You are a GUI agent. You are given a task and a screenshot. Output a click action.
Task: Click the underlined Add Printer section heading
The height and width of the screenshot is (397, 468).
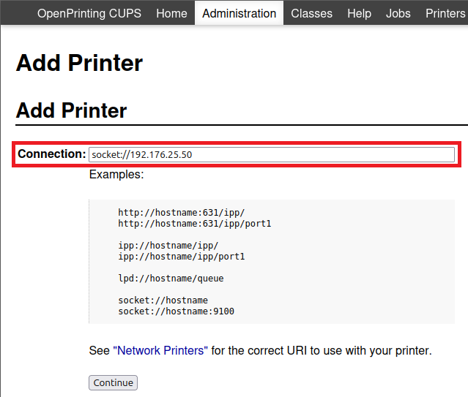click(x=71, y=110)
